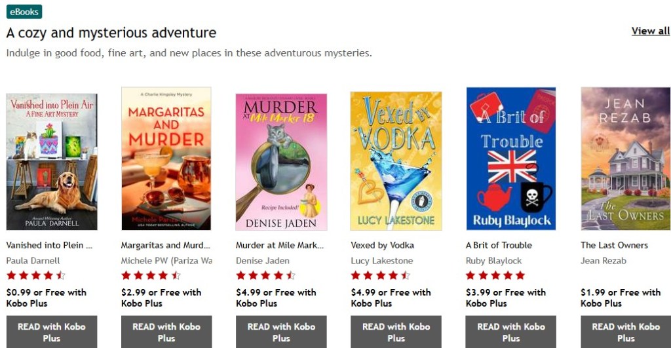Open the A Brit of Trouble cover
671x348 pixels.
511,159
